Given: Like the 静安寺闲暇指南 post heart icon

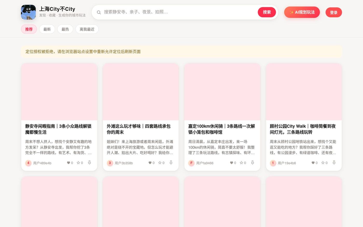Looking at the screenshot, I should [68, 163].
